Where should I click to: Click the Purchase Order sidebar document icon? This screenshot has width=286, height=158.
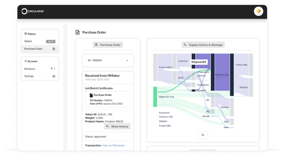click(x=54, y=49)
